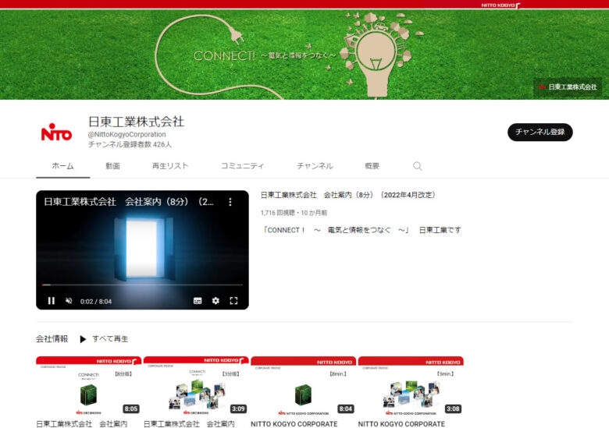Click the video progress bar
Viewport: 609px width, 428px height.
click(x=142, y=285)
